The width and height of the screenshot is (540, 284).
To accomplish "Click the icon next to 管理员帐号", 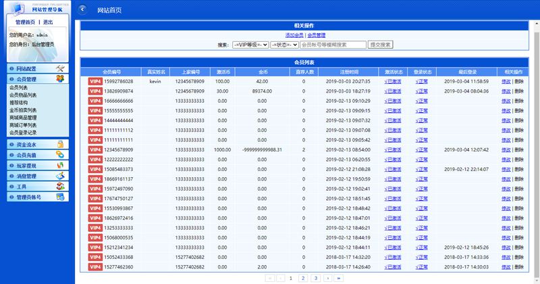I will click(61, 197).
